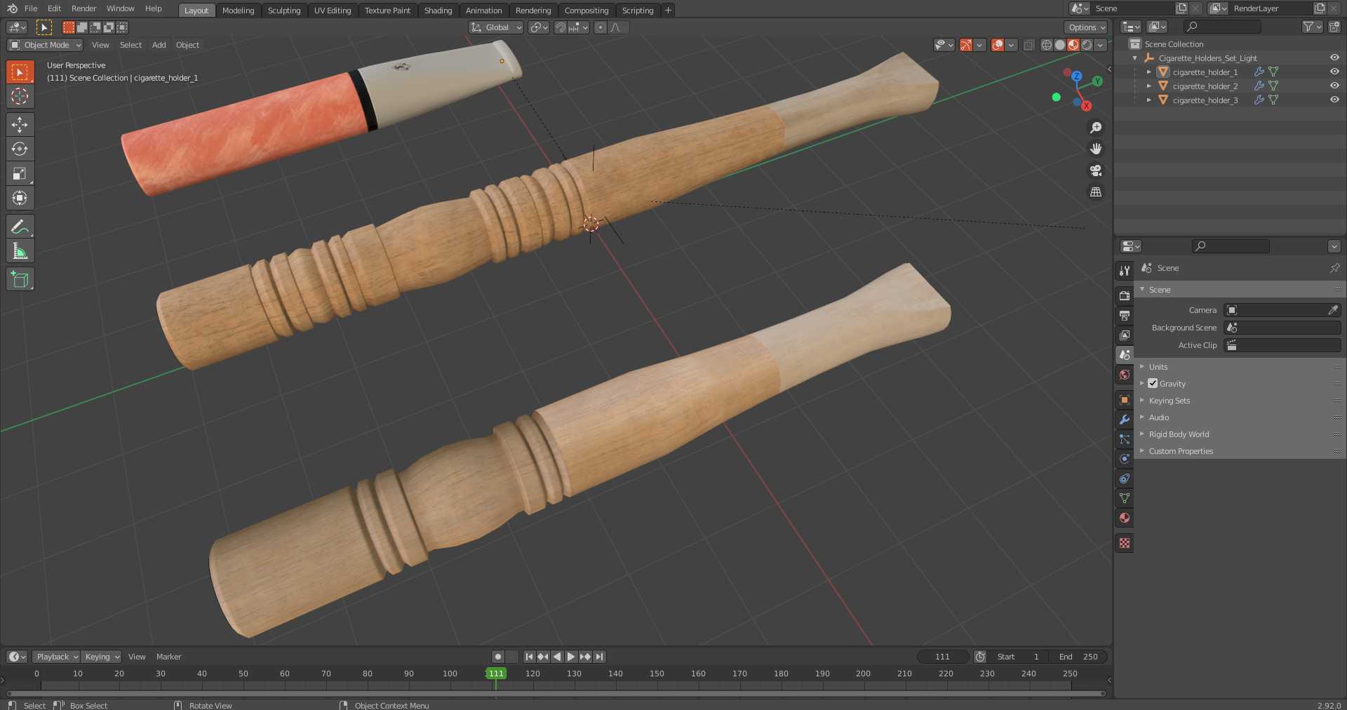This screenshot has height=710, width=1347.
Task: Select the Measure tool
Action: 20,250
